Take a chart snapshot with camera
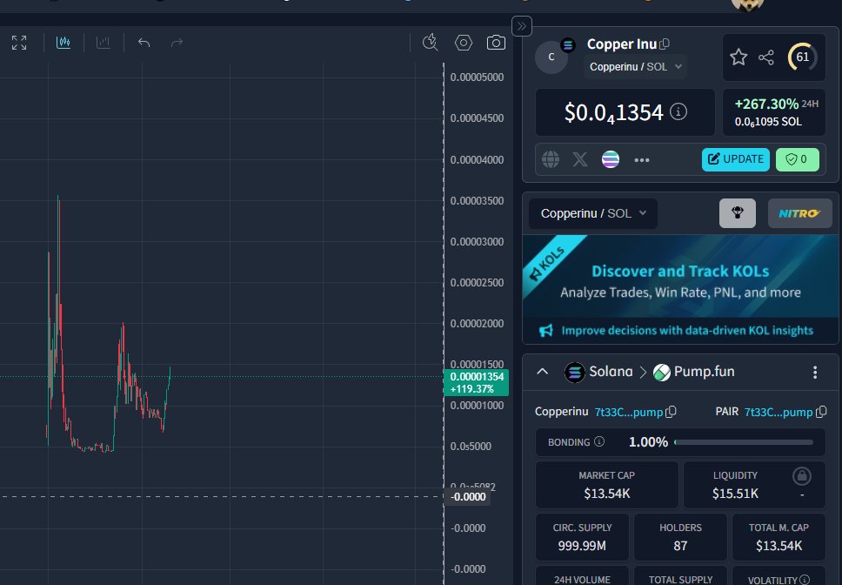Image resolution: width=842 pixels, height=585 pixels. [496, 43]
